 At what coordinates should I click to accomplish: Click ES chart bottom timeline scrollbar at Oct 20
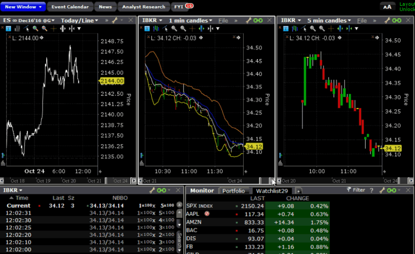[x=69, y=181]
